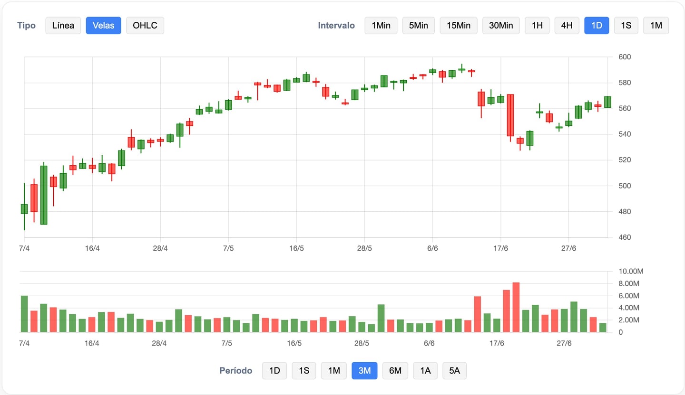Set period to 1S
685x395 pixels.
pyautogui.click(x=304, y=371)
